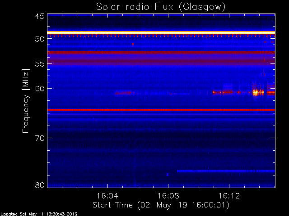Click the 16:08 time tick label
The image size is (289, 216).
coord(168,196)
